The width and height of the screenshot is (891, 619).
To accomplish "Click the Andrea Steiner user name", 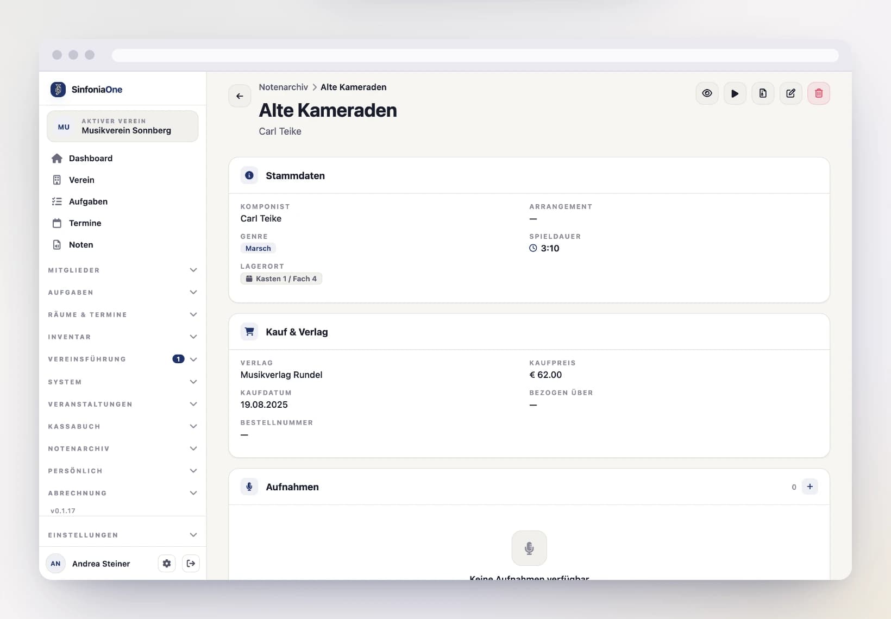I will [101, 564].
